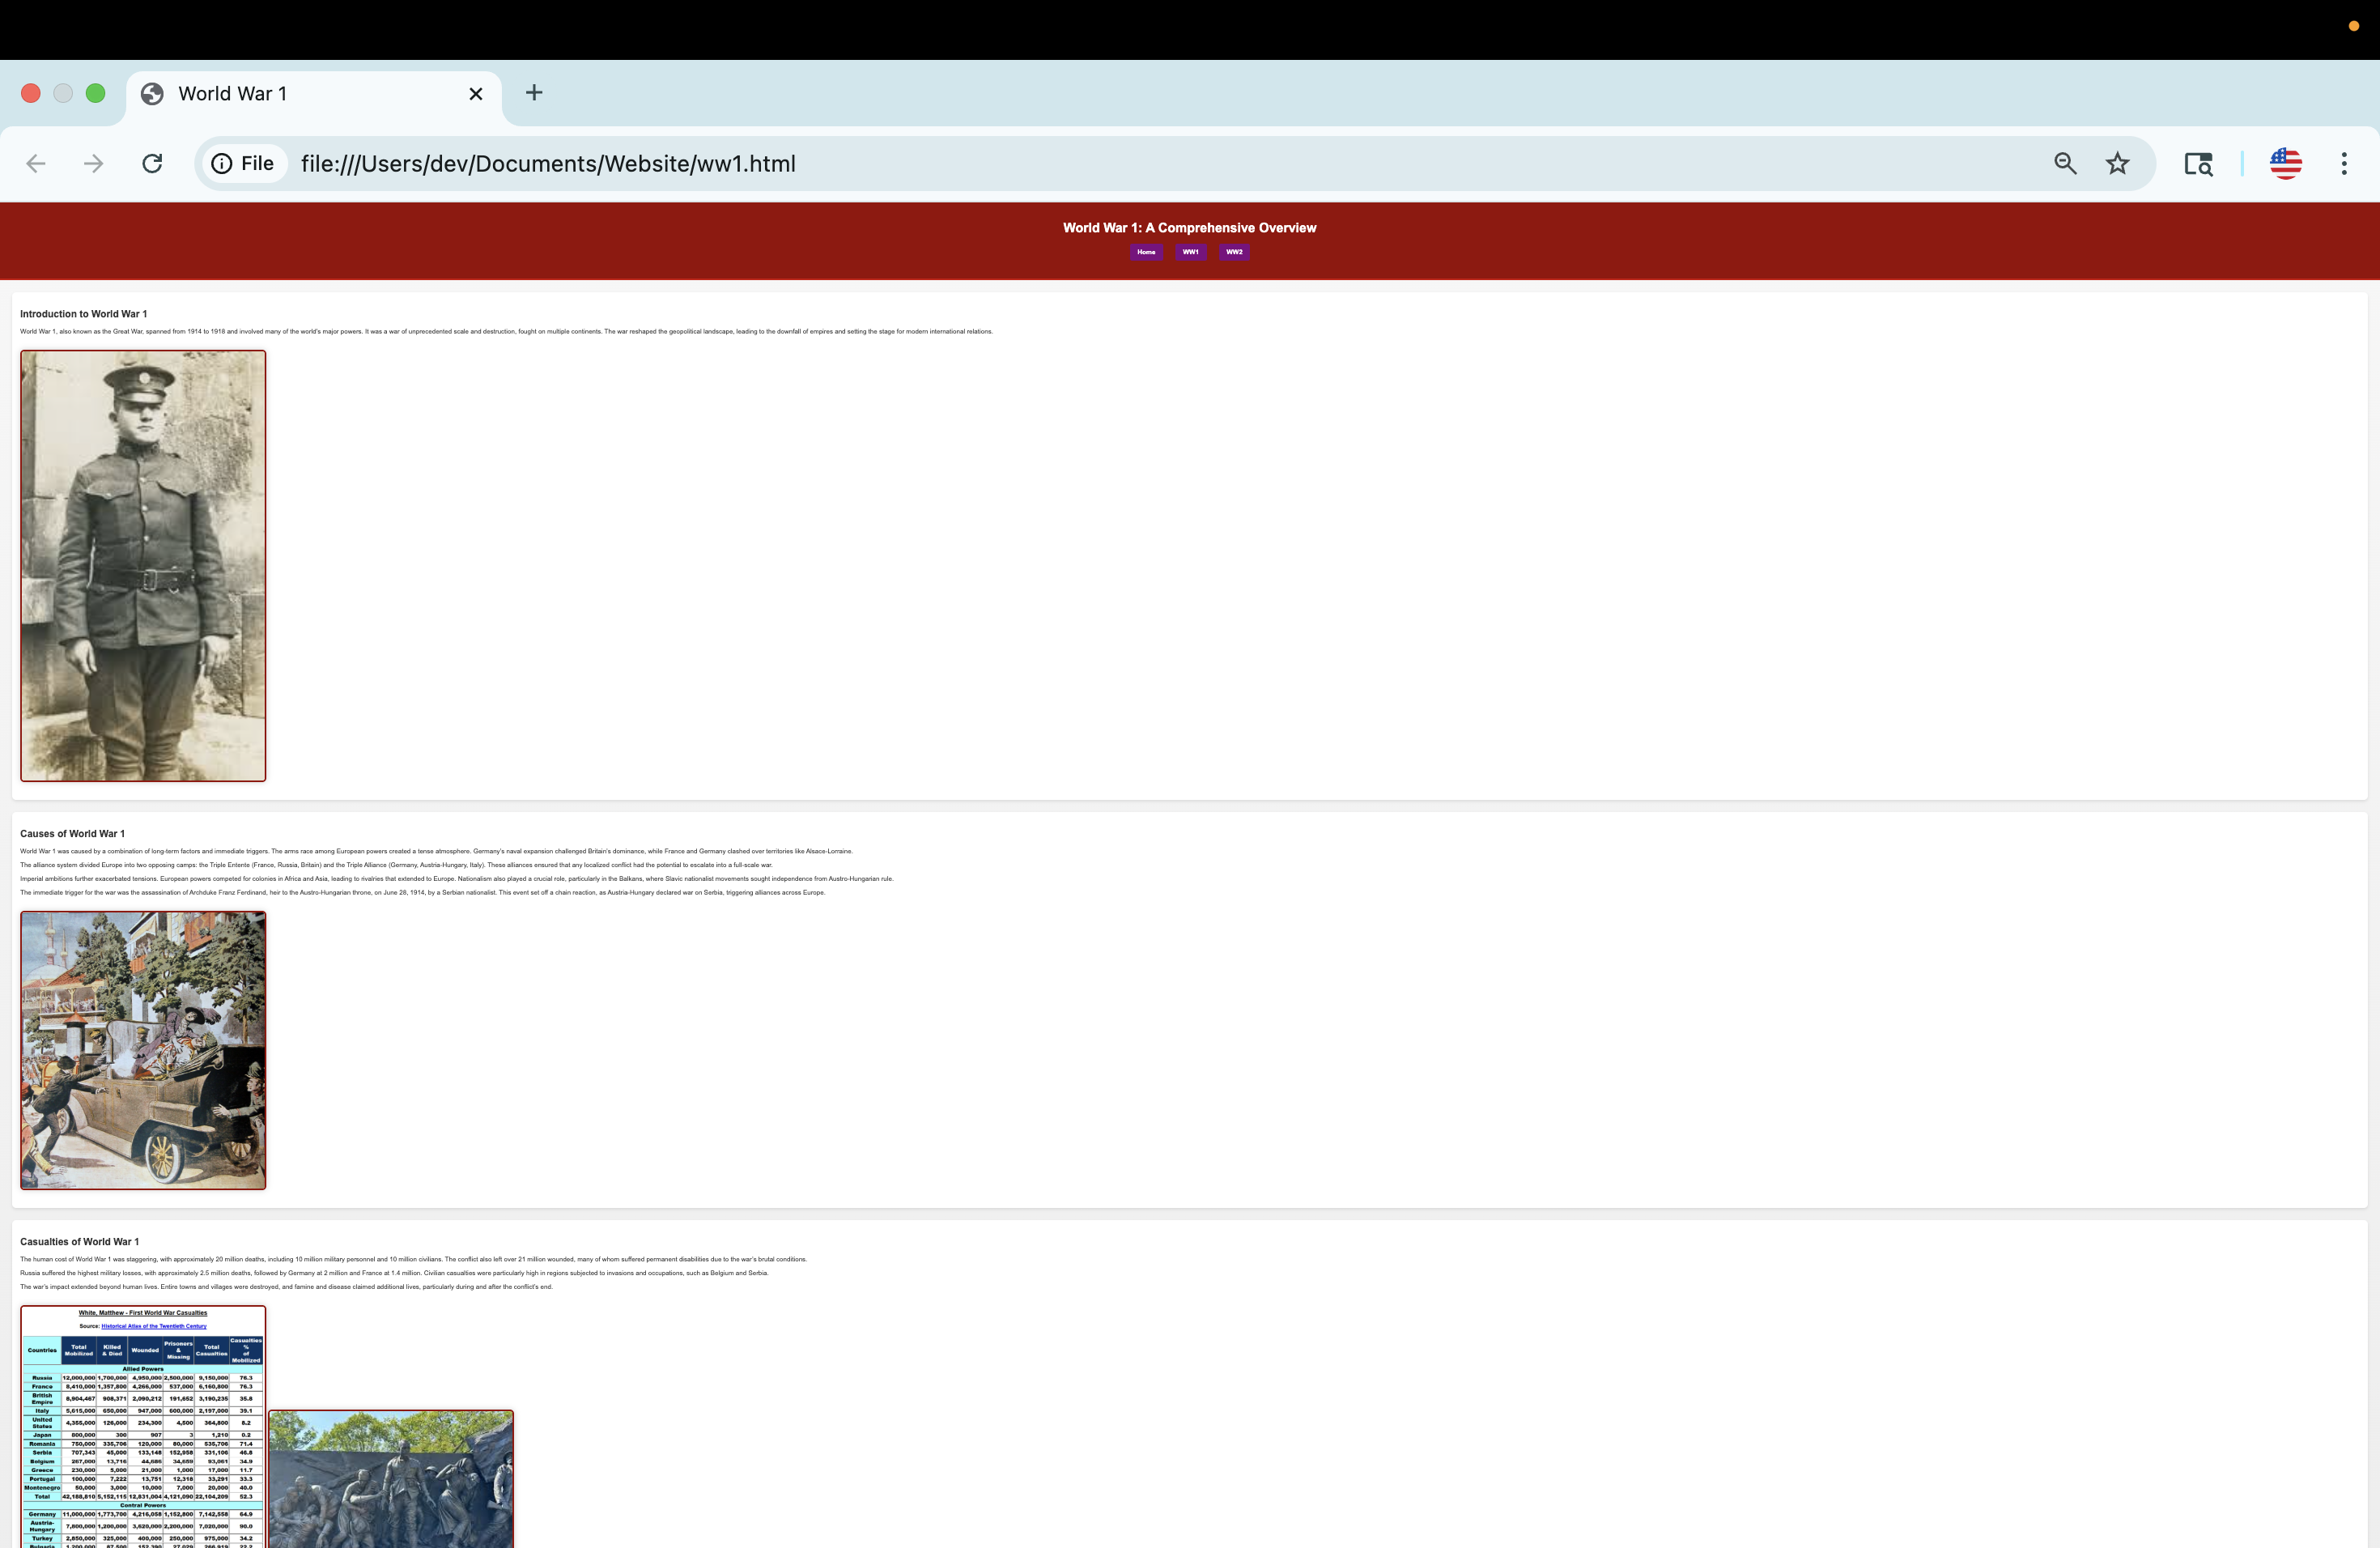Reload the page with the refresh icon
Image resolution: width=2380 pixels, height=1548 pixels.
[152, 163]
